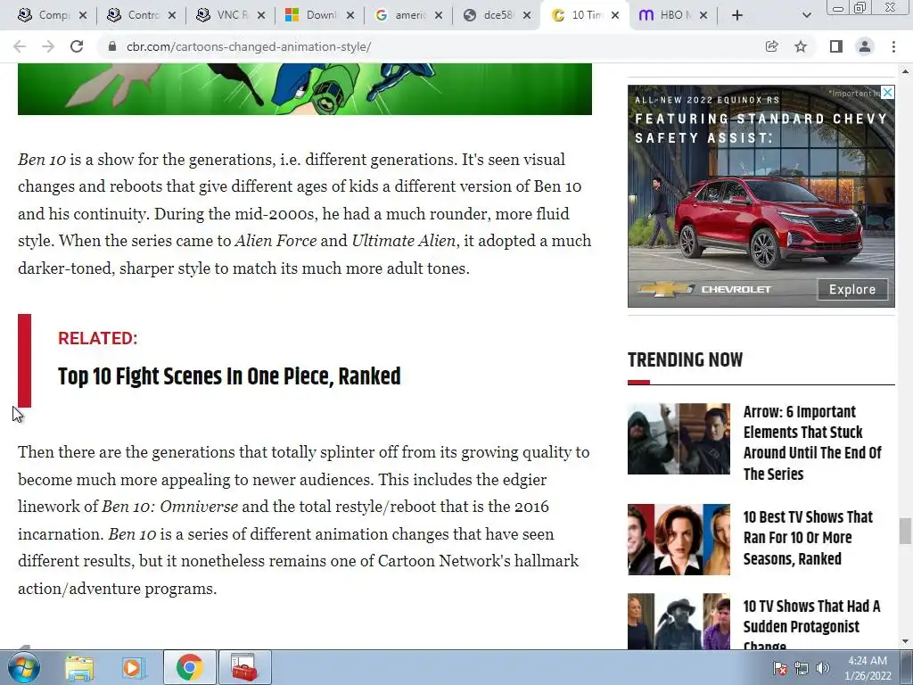913x685 pixels.
Task: Open the Windows Start menu
Action: coord(24,667)
